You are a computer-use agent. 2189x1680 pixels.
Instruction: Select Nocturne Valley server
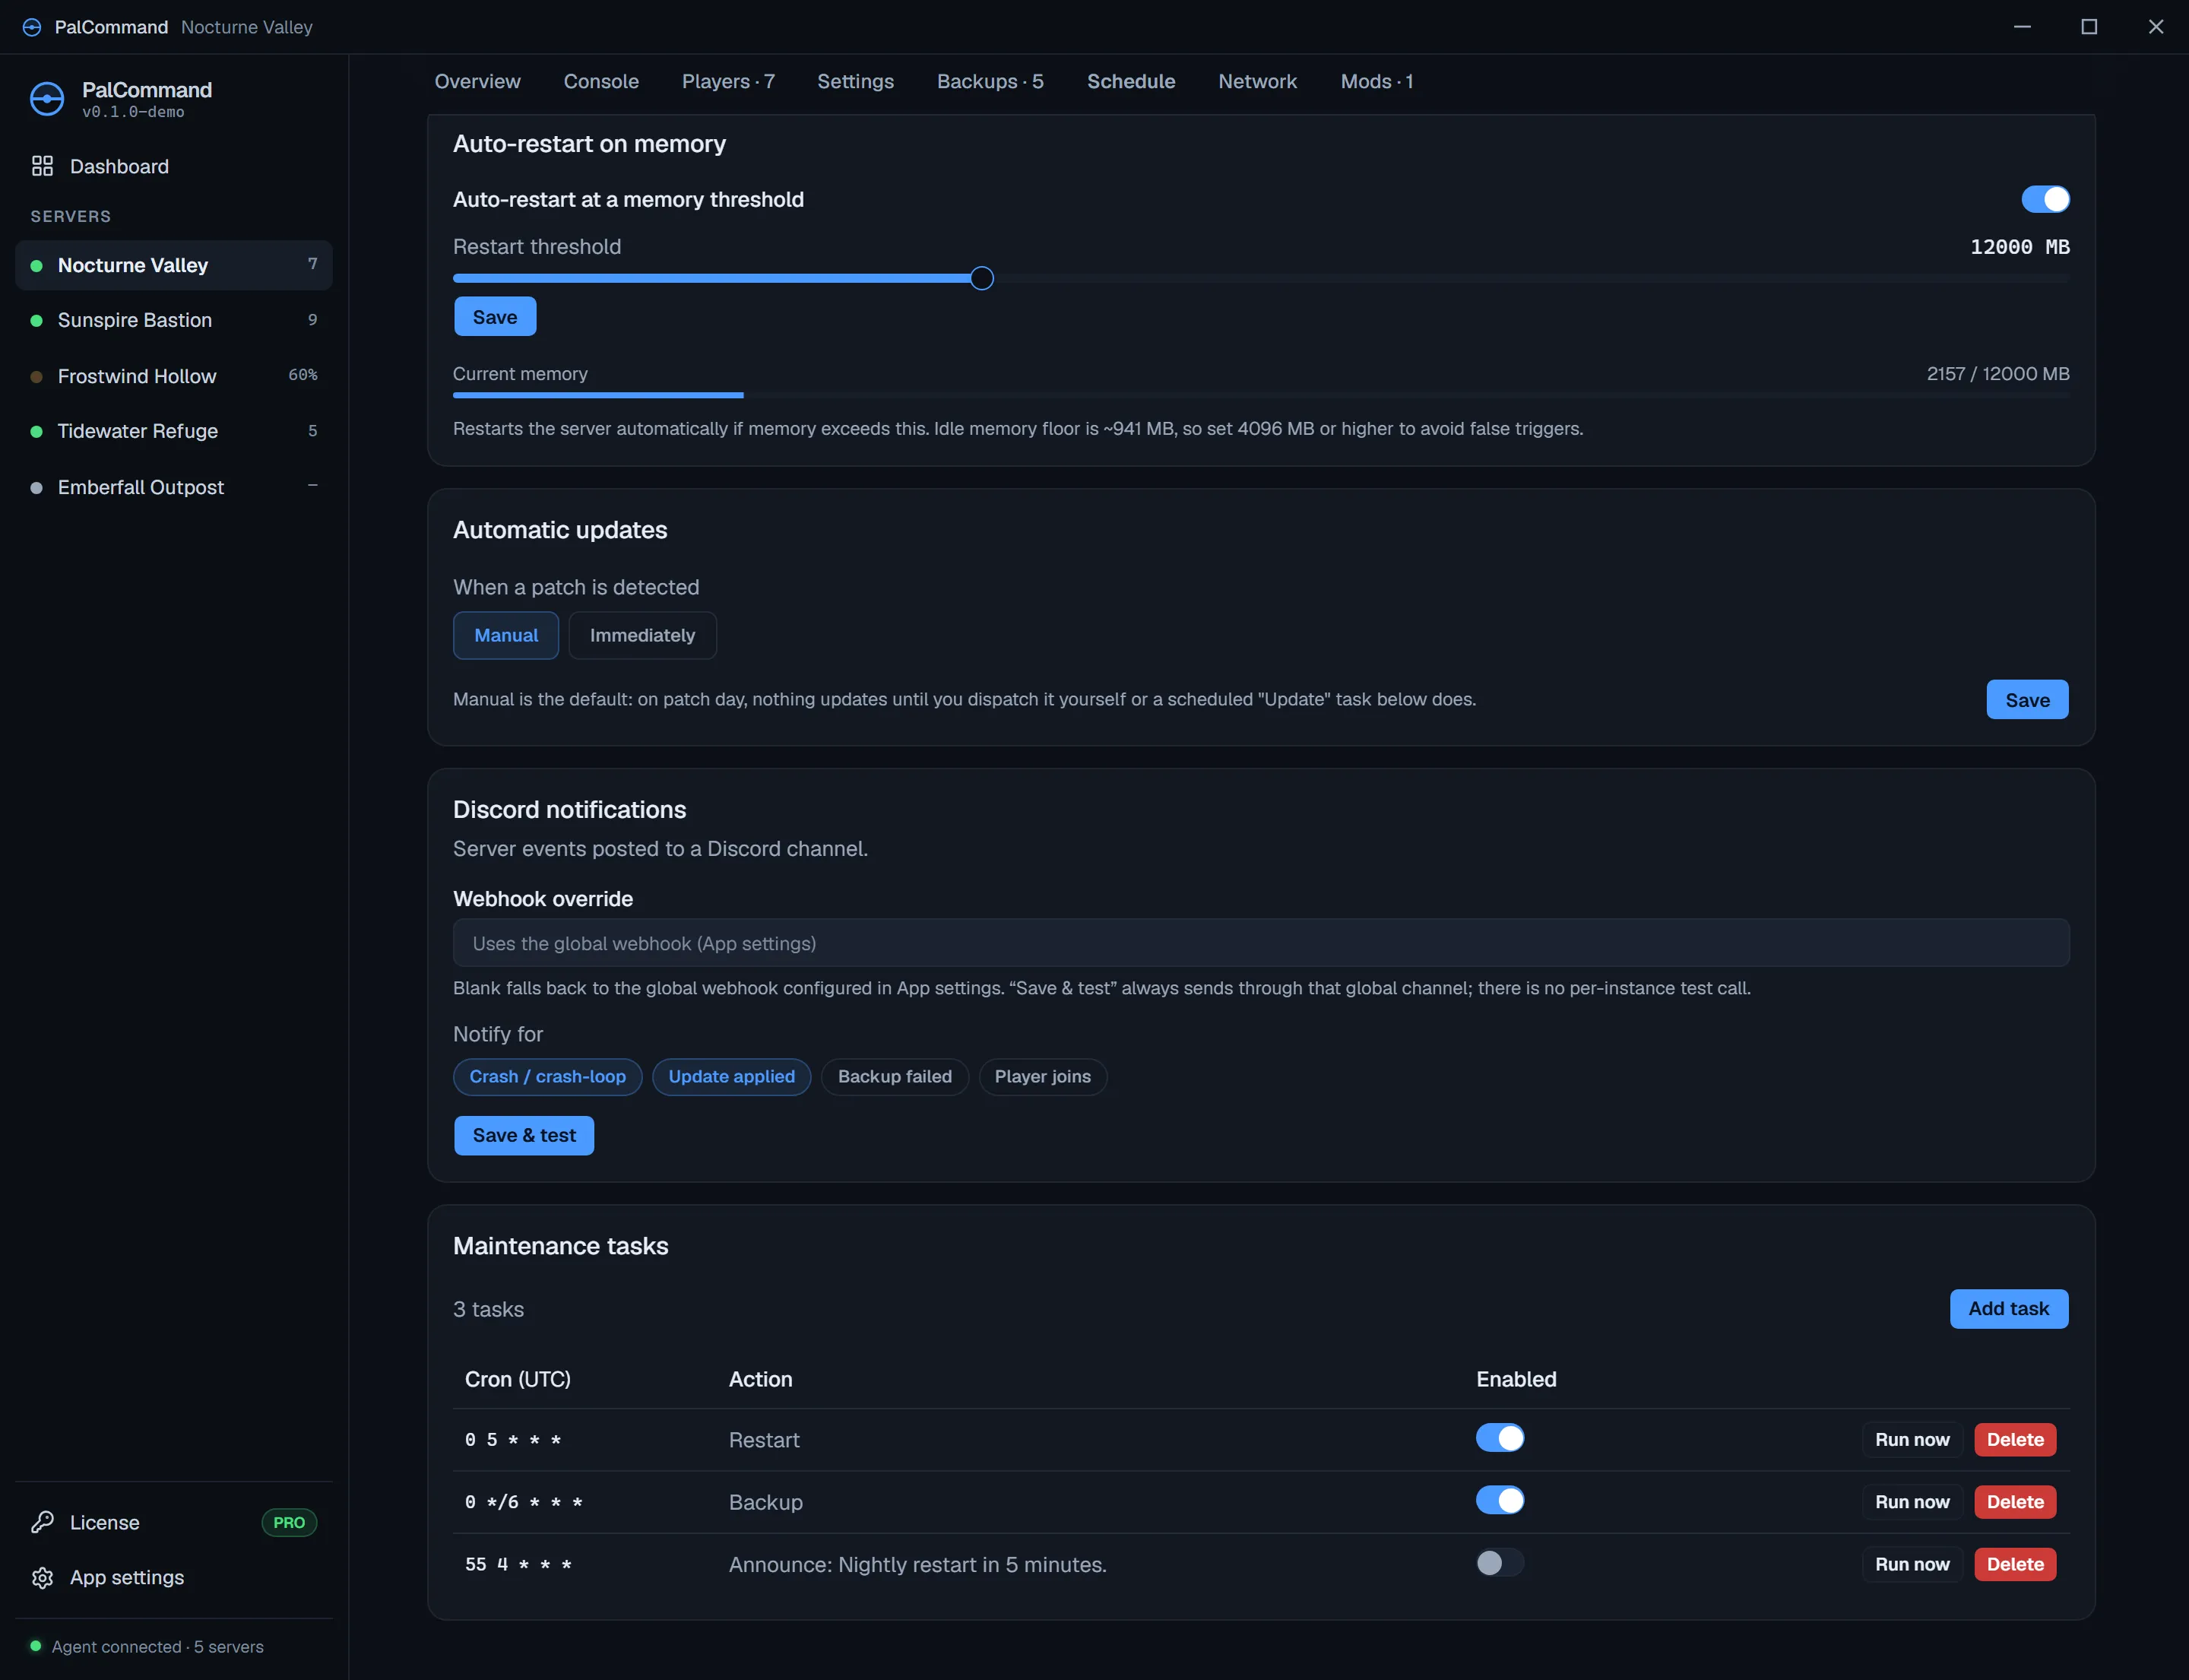174,265
